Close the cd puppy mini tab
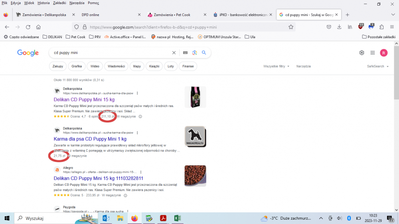The image size is (399, 224). [x=336, y=15]
